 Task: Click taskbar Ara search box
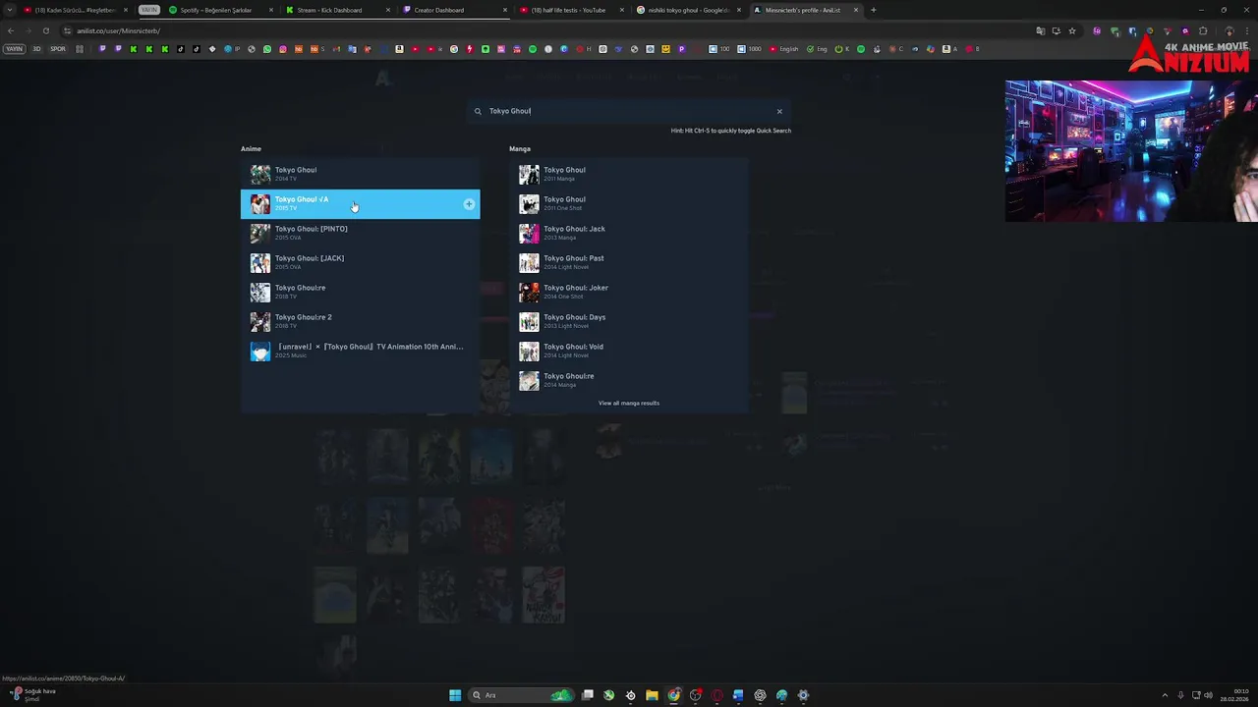[x=522, y=695]
